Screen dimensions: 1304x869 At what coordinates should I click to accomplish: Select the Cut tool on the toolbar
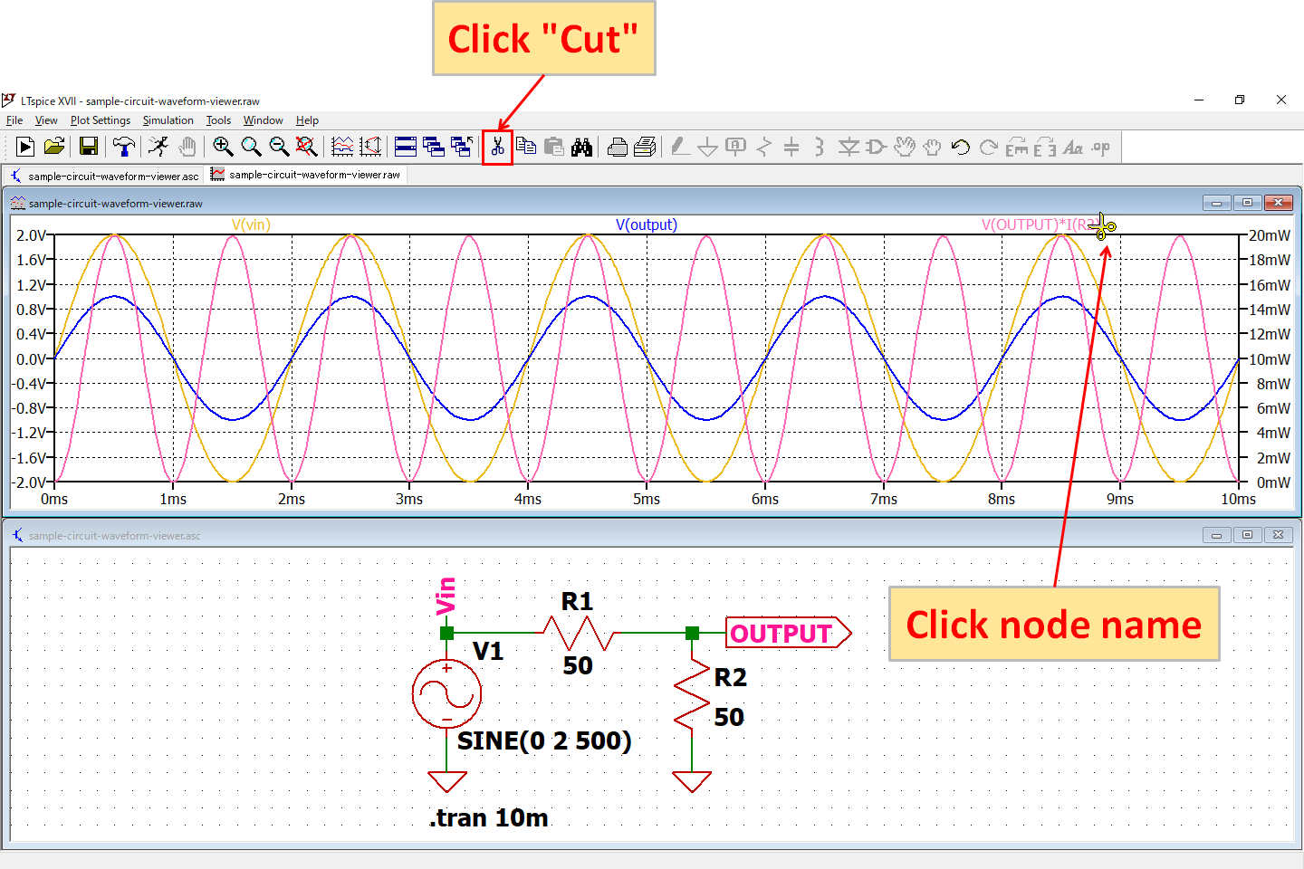497,147
